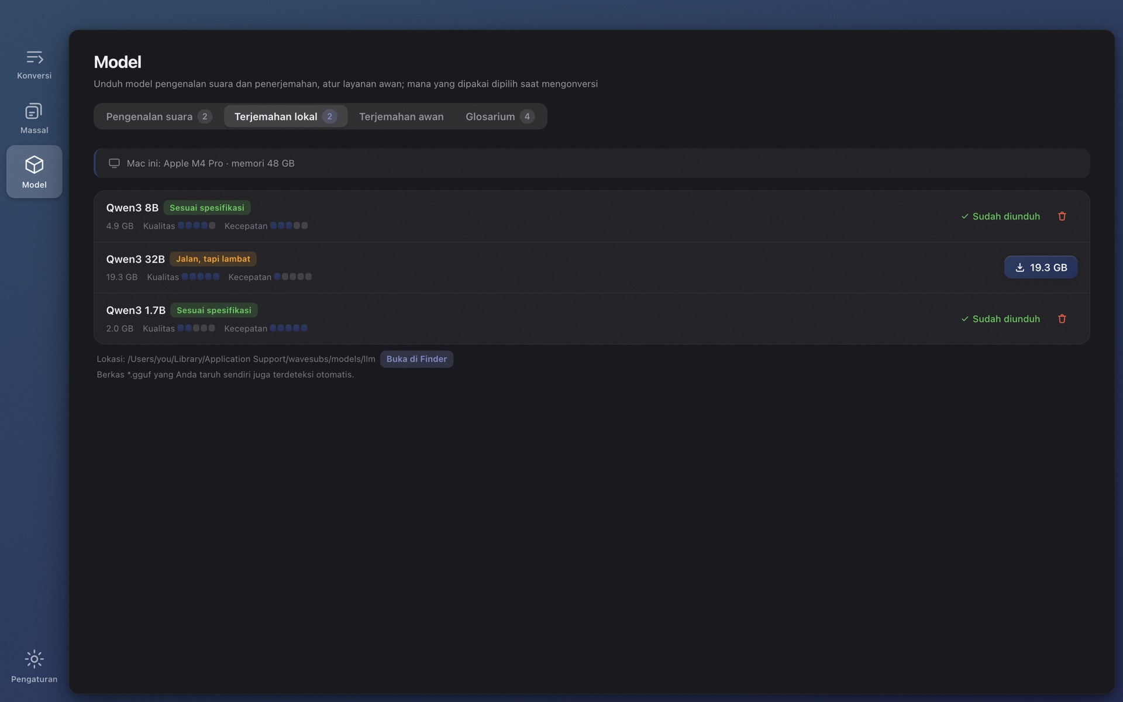Viewport: 1123px width, 702px height.
Task: Select the Qwen3 32B model name
Action: click(x=135, y=259)
